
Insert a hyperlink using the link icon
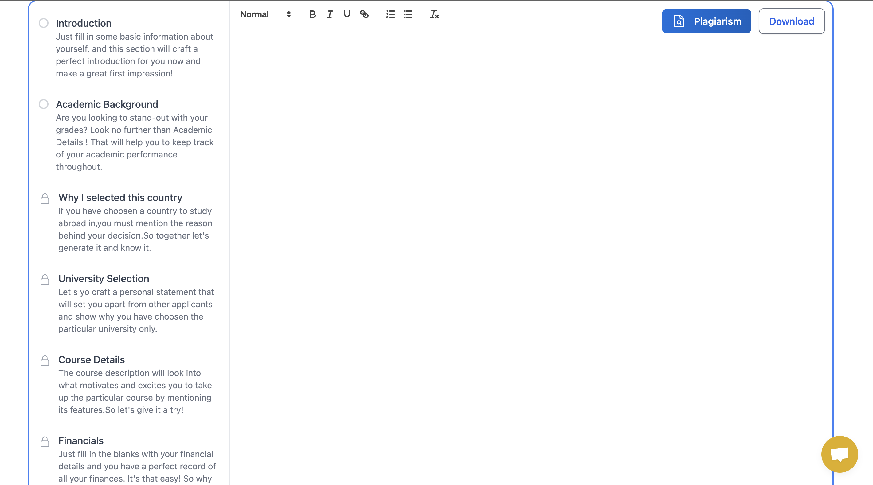pyautogui.click(x=364, y=14)
